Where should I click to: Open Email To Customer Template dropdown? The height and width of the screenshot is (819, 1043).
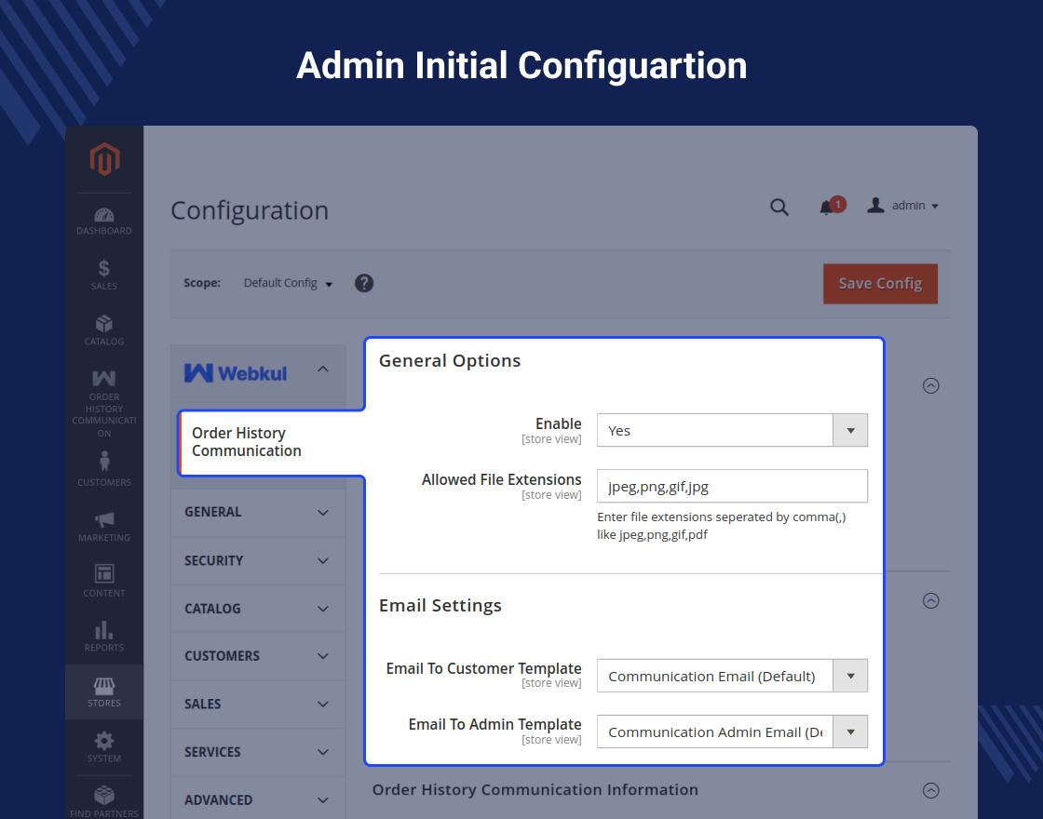click(x=732, y=676)
